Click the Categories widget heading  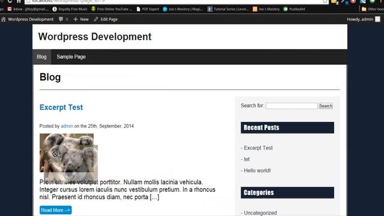coord(287,193)
